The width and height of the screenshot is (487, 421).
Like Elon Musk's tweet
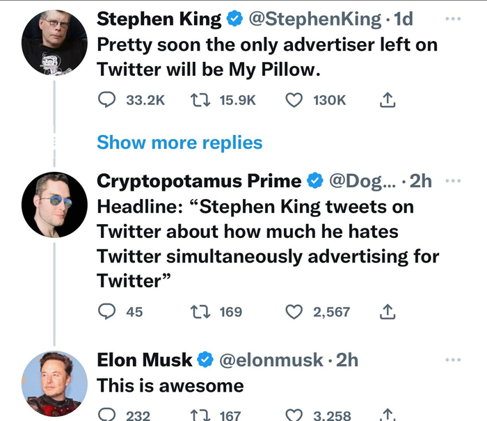click(295, 415)
